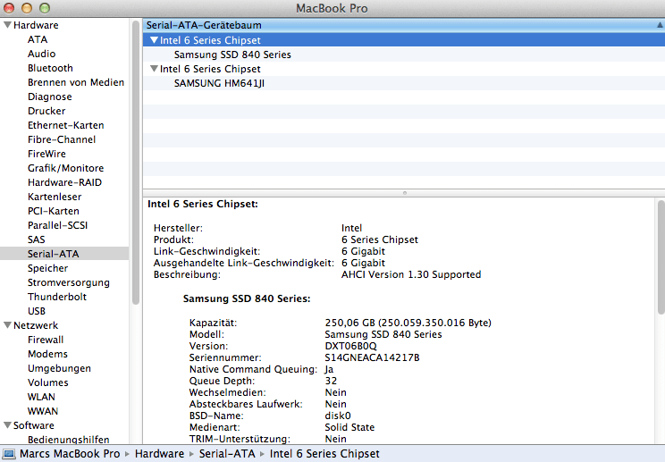The image size is (665, 462).
Task: Select Samsung SSD 840 Series in device tree
Action: 232,55
